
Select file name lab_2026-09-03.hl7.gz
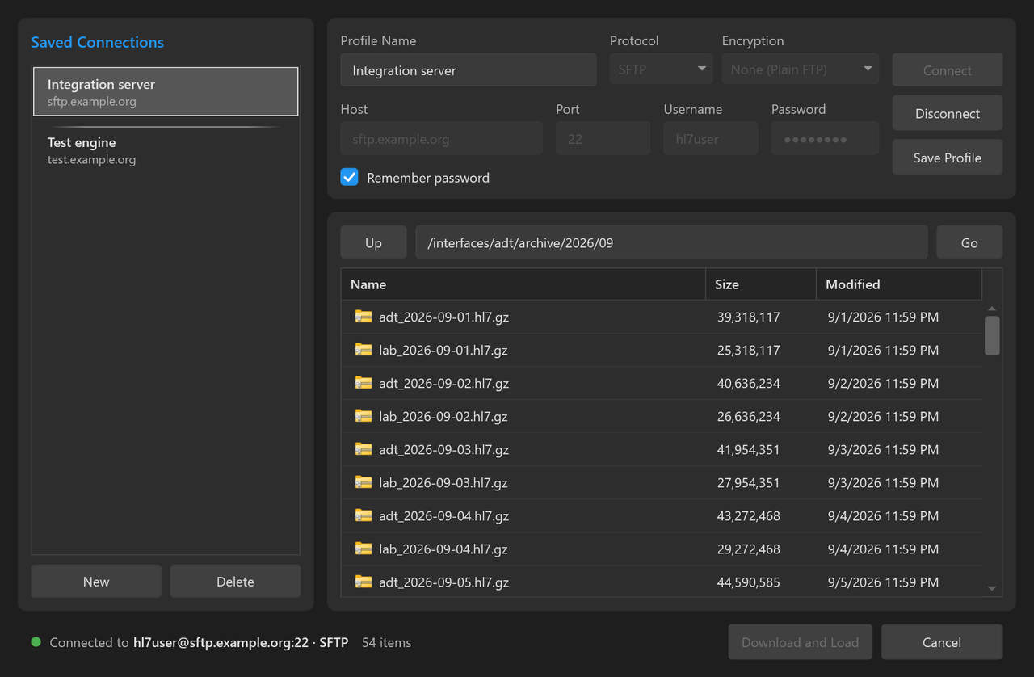[443, 483]
